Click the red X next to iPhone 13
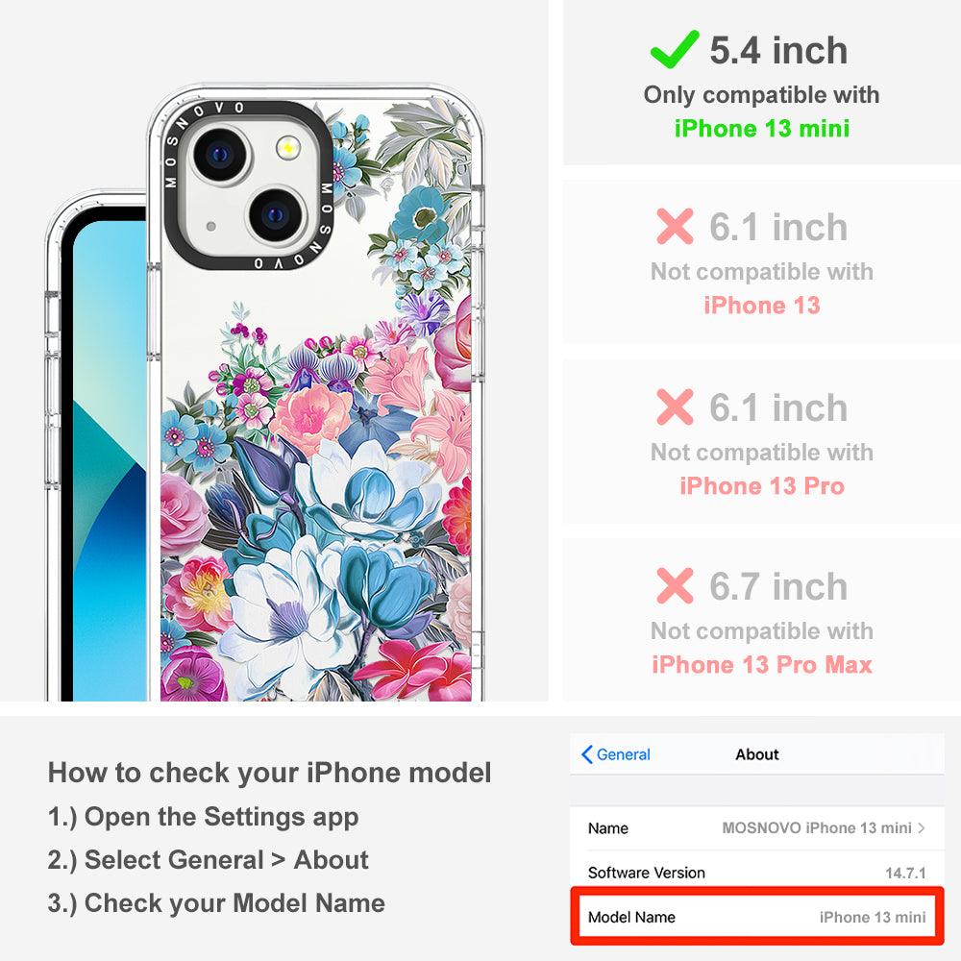 click(675, 226)
